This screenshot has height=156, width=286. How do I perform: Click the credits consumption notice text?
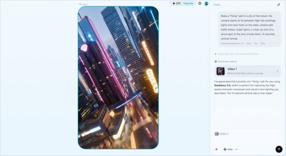click(x=238, y=54)
